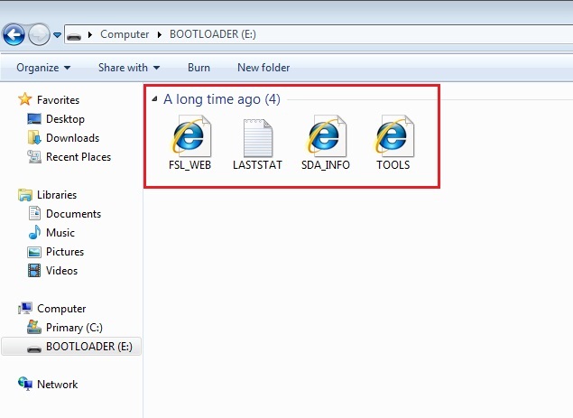
Task: Click the Network globe icon
Action: tap(25, 384)
